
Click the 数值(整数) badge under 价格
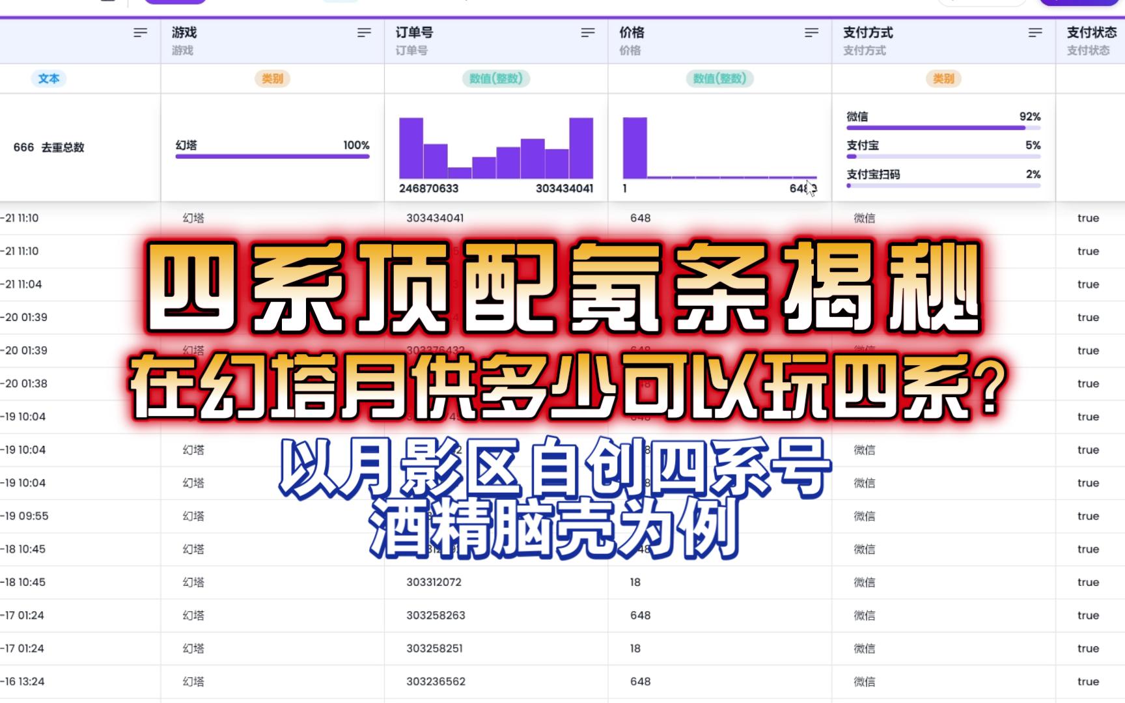click(719, 79)
